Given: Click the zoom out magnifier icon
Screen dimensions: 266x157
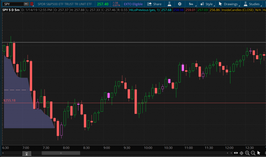Looking at the screenshot, I should point(253,153).
